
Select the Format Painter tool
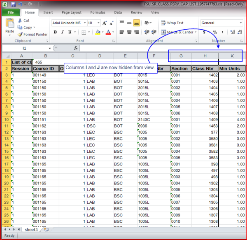coord(33,34)
